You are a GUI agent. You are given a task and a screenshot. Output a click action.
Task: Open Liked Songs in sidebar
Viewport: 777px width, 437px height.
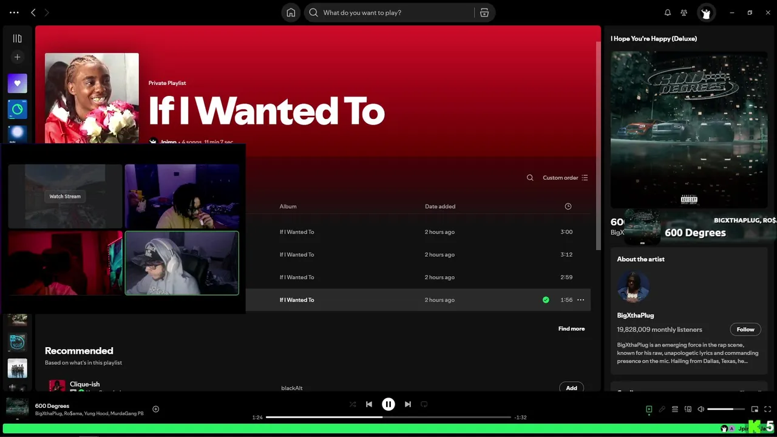click(17, 83)
